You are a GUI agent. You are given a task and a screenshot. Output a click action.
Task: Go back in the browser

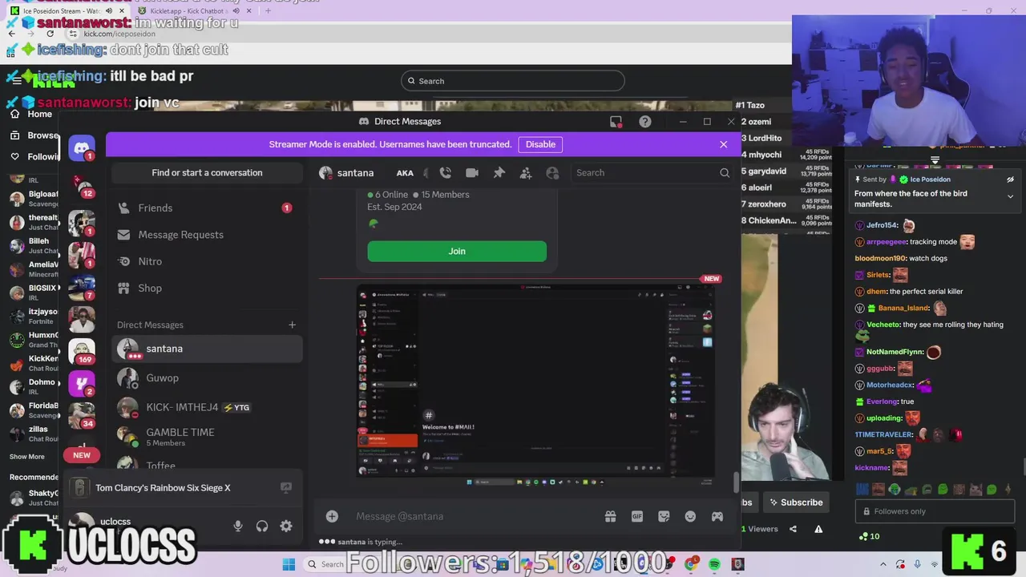pyautogui.click(x=11, y=34)
